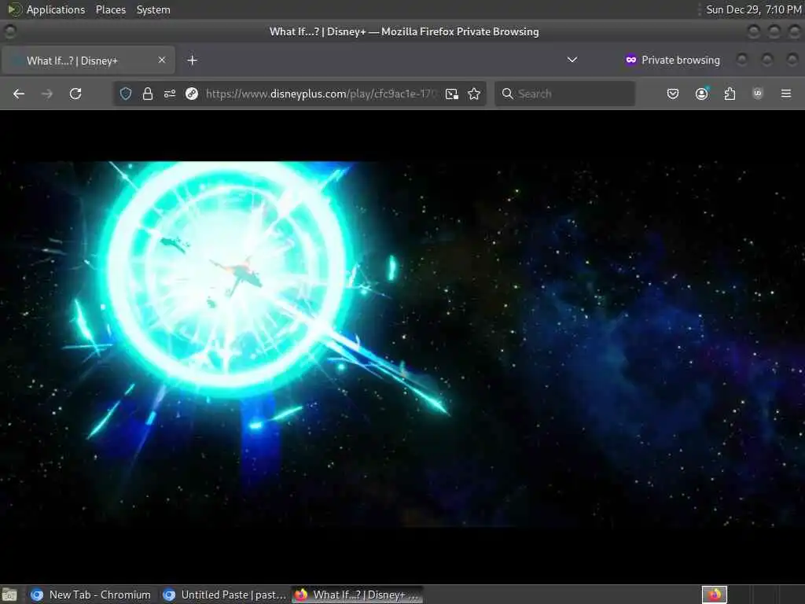Select What If...? Disney+ taskbar entry
The image size is (805, 604).
pos(358,595)
